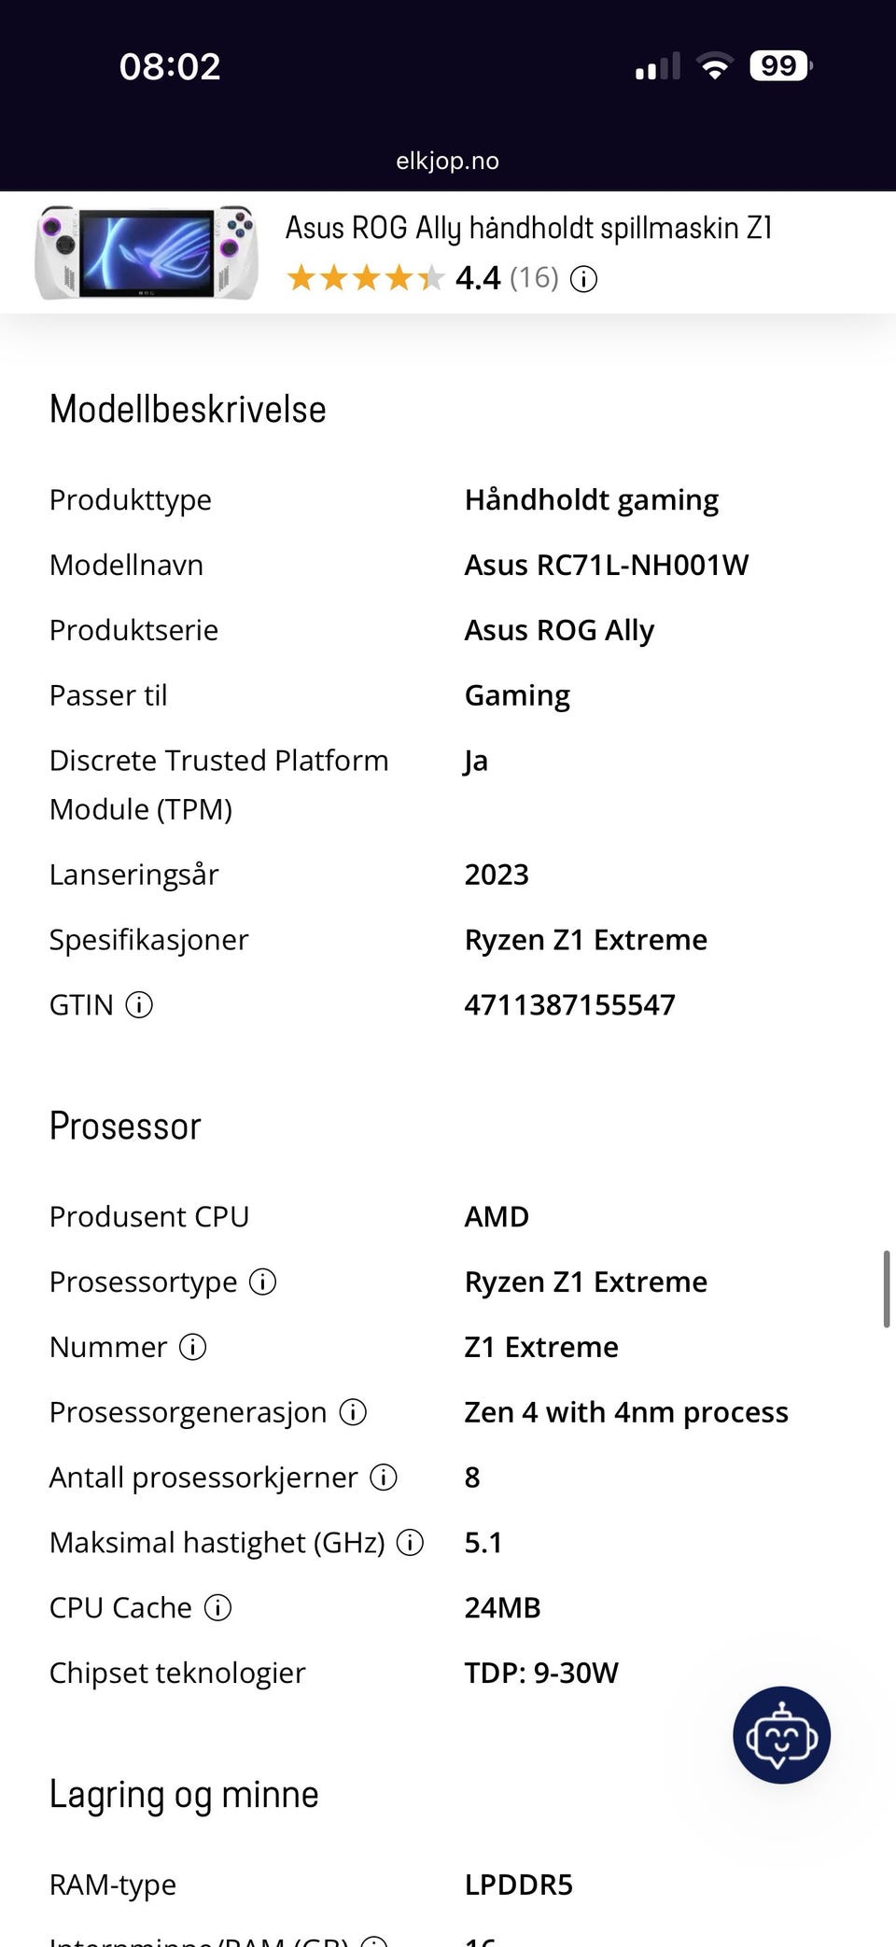The image size is (896, 1947).
Task: Tap the page scrollbar indicator
Action: pyautogui.click(x=886, y=1289)
